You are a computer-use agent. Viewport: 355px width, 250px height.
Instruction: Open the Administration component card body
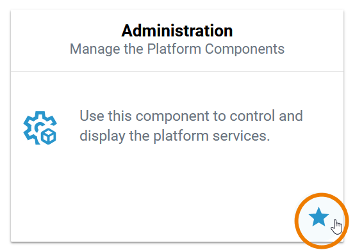click(x=177, y=156)
